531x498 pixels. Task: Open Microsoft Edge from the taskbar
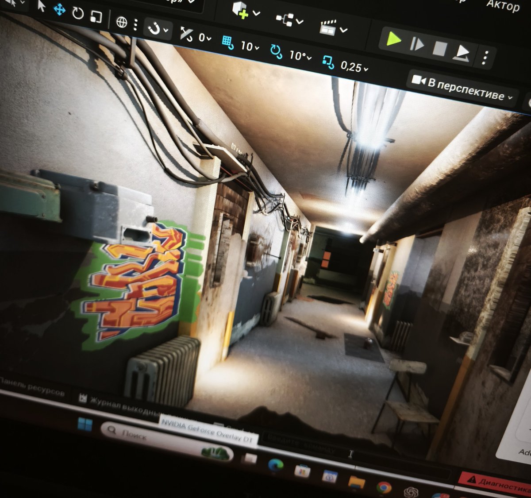pos(276,465)
